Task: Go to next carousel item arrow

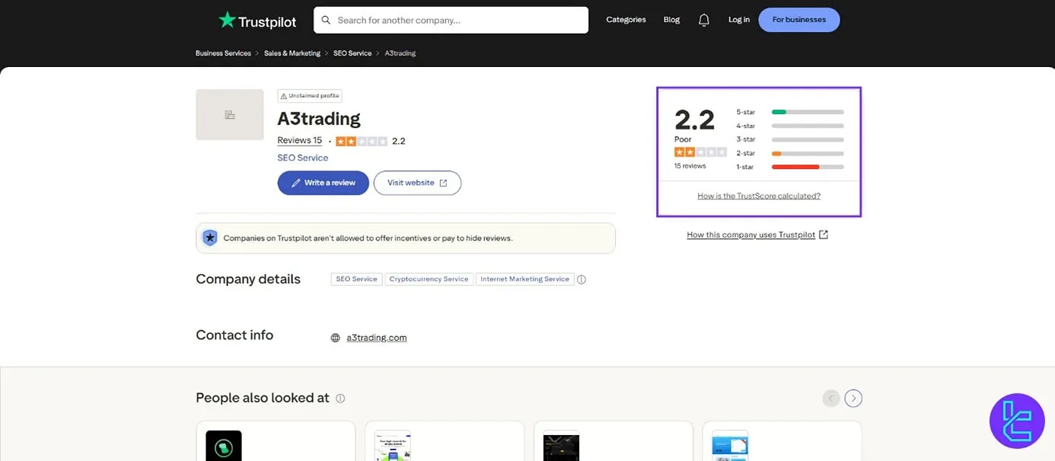Action: [x=853, y=398]
